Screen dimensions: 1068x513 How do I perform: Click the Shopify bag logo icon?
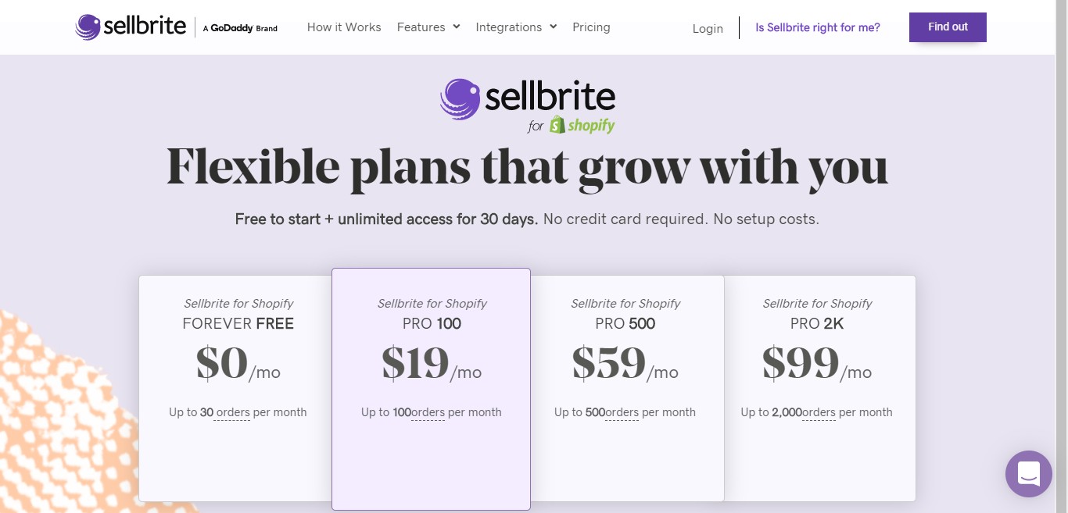(x=557, y=125)
